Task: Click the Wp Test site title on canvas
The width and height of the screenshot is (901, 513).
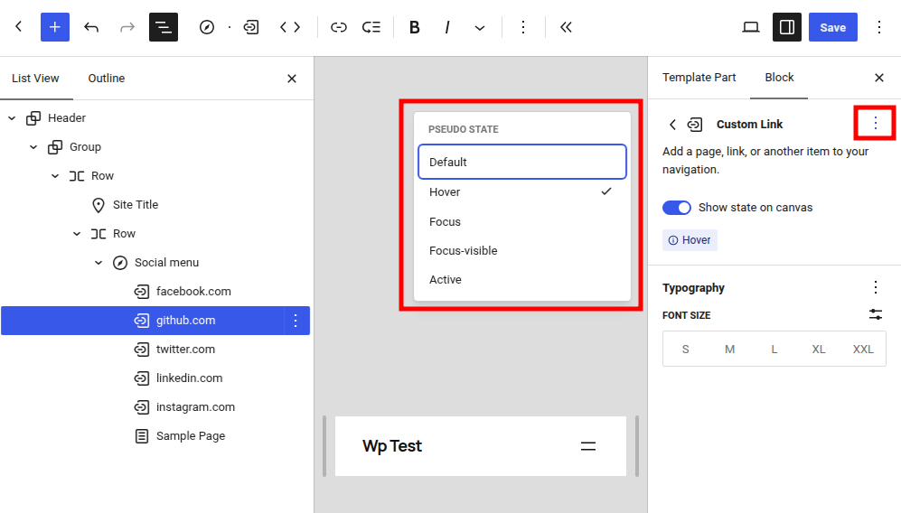Action: [392, 446]
